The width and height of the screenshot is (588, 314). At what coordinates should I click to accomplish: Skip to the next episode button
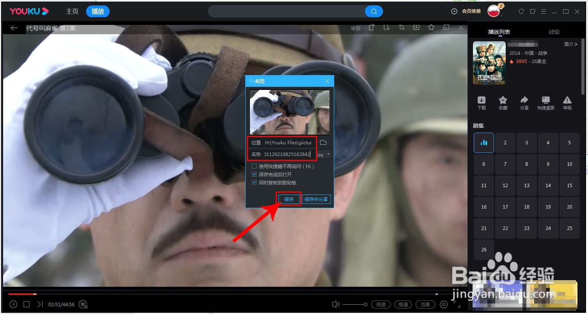(x=40, y=304)
